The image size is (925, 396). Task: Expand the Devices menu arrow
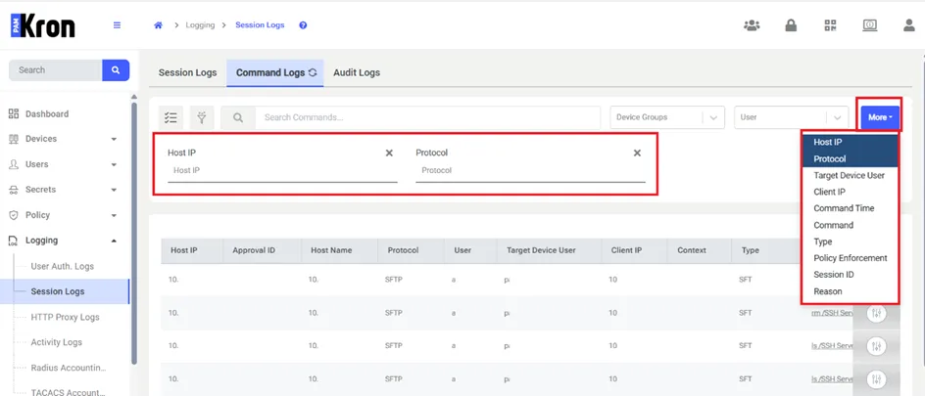click(x=114, y=140)
